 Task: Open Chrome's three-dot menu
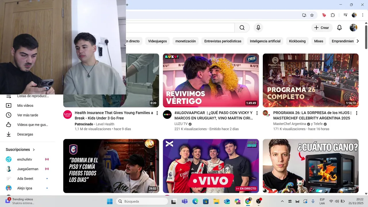point(363,15)
